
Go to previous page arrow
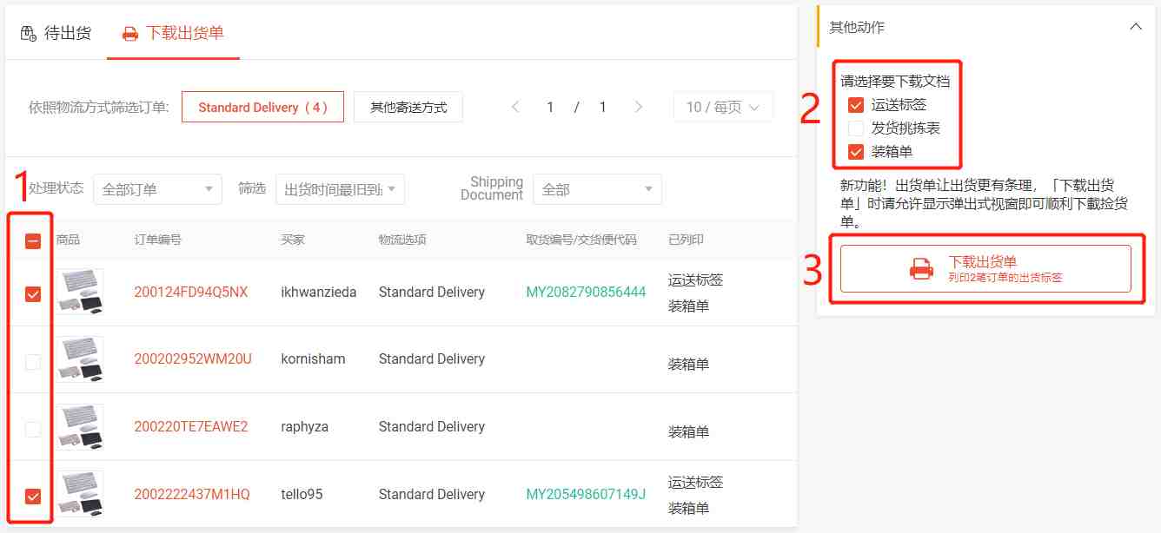[515, 108]
